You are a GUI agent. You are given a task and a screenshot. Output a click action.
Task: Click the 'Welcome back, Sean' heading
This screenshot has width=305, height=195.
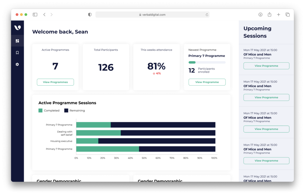[x=60, y=32]
